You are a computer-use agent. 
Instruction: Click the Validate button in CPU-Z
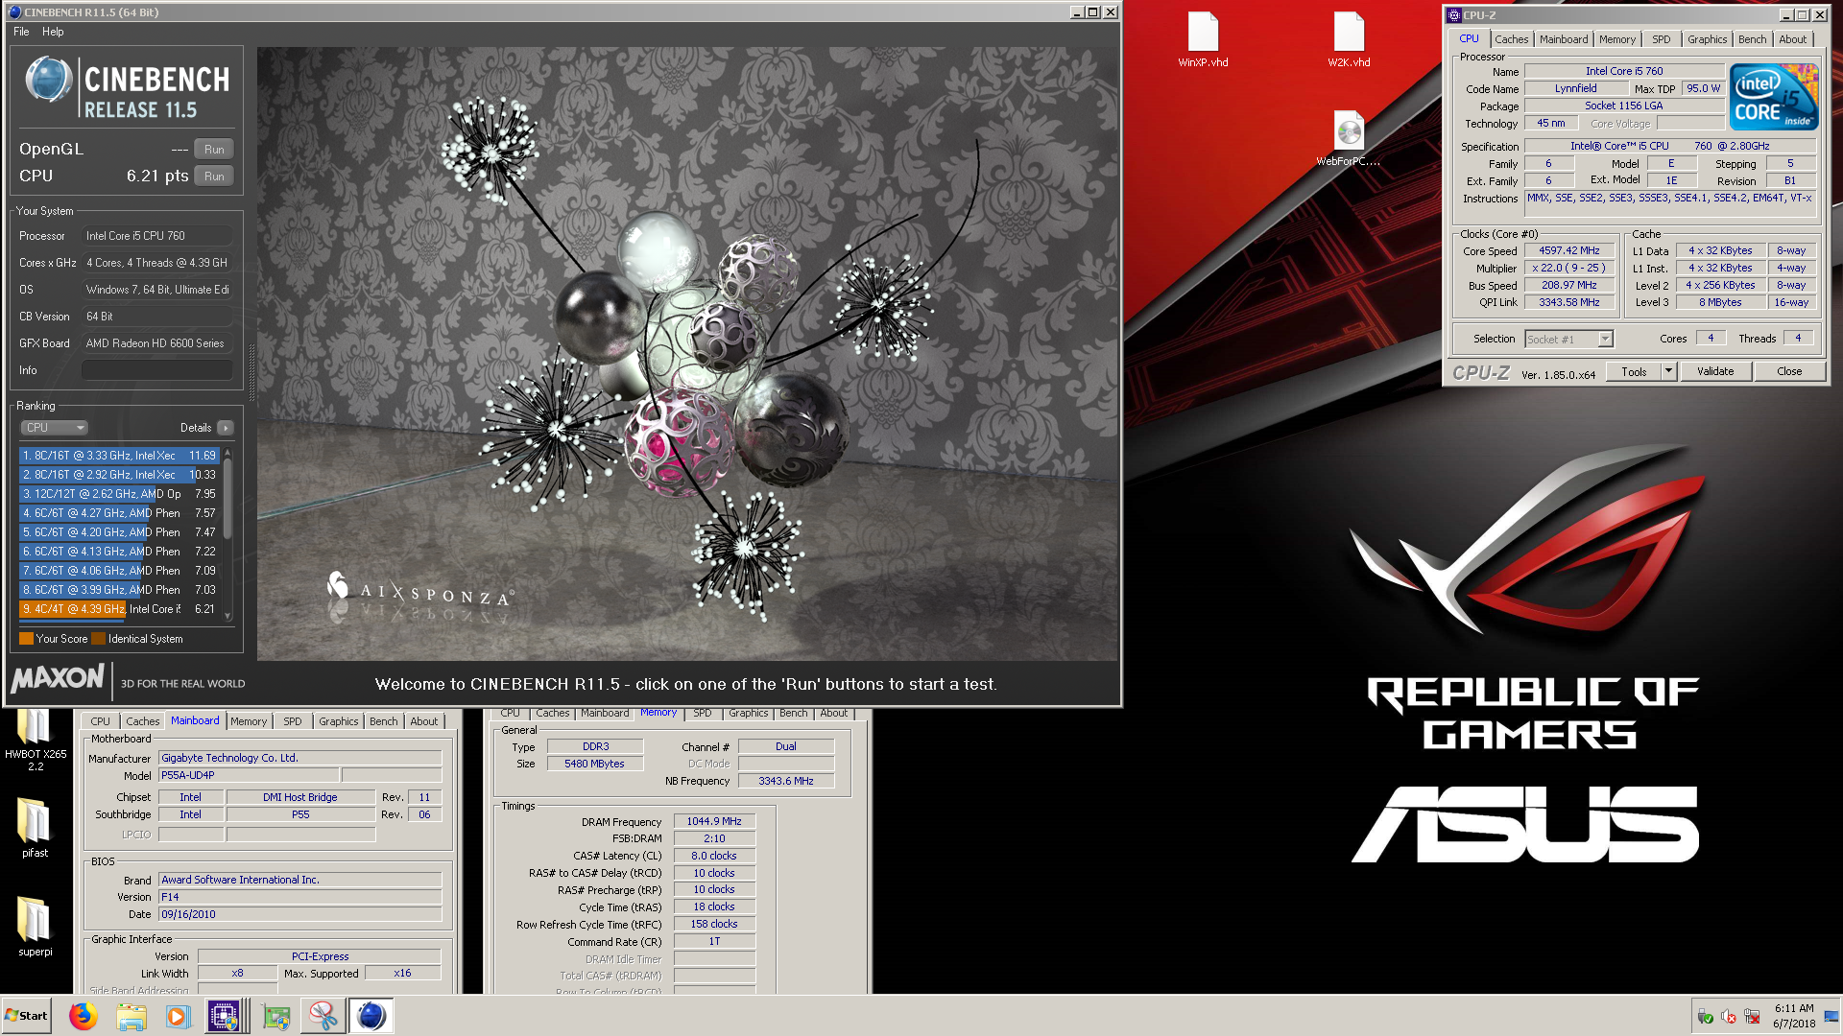coord(1714,371)
